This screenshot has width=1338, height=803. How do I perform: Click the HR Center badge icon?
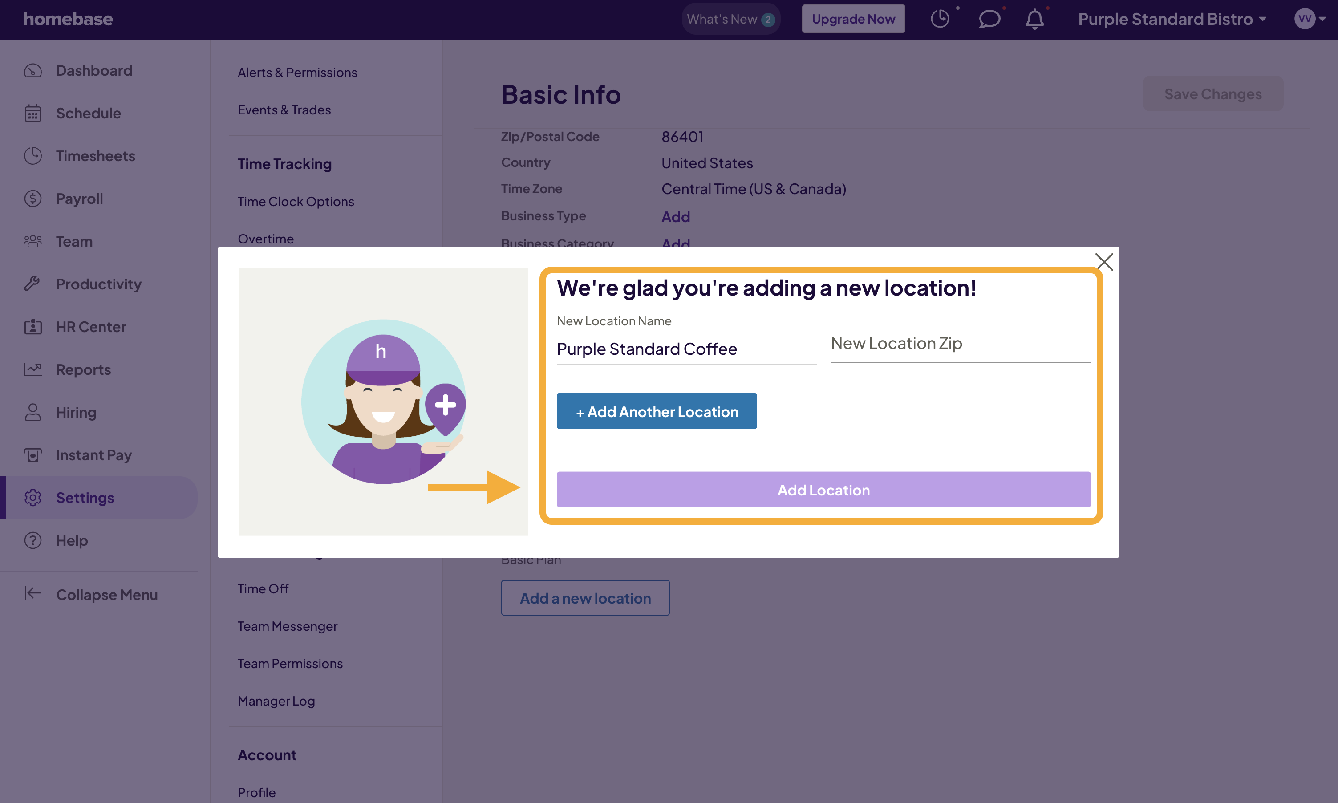click(x=33, y=326)
